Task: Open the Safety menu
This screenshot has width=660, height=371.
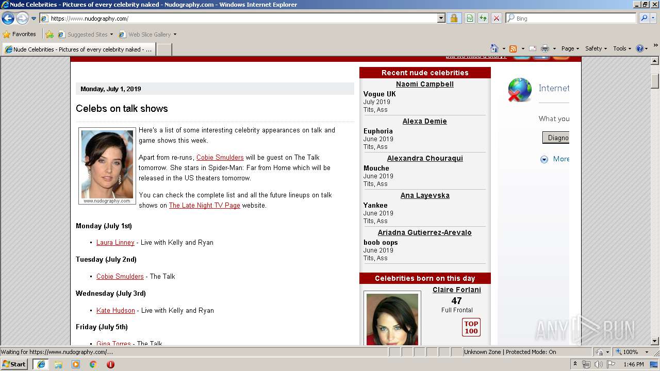Action: click(x=596, y=48)
